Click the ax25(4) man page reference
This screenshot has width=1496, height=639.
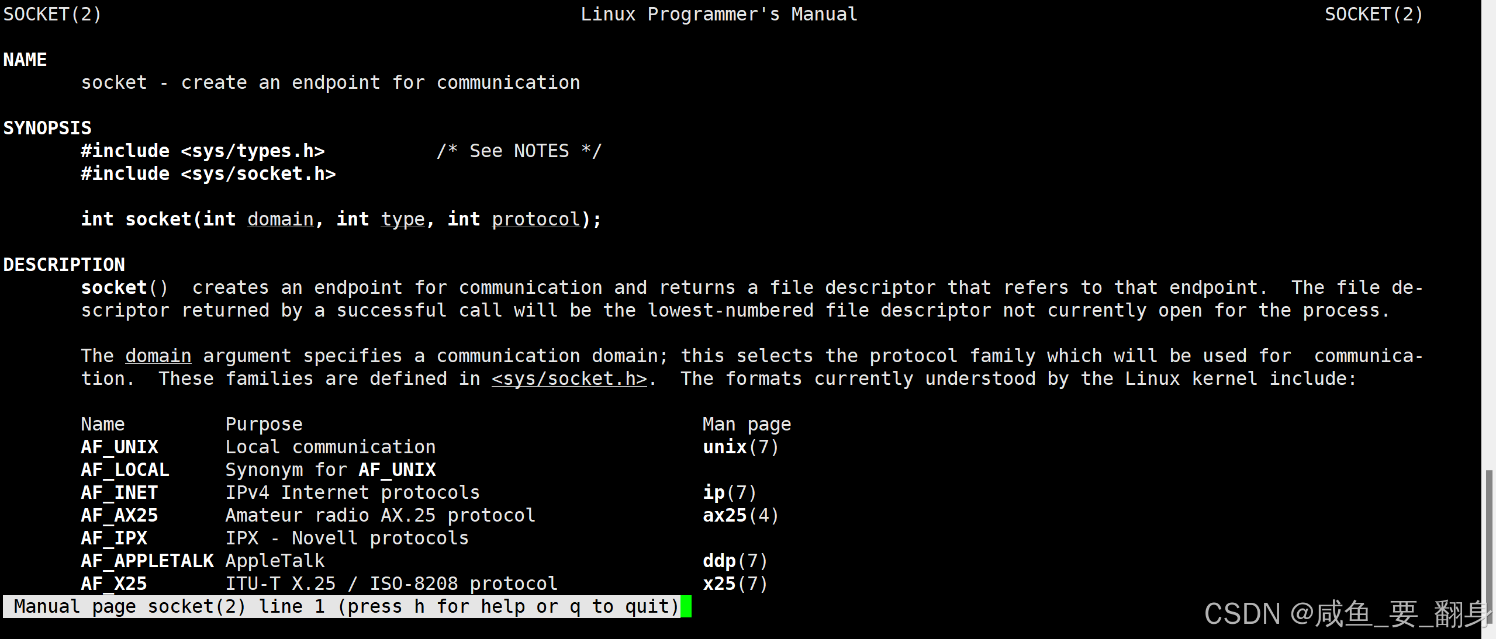pos(740,516)
